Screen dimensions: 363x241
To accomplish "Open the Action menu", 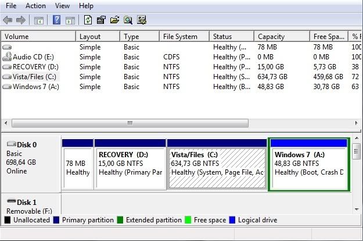I will pos(35,6).
